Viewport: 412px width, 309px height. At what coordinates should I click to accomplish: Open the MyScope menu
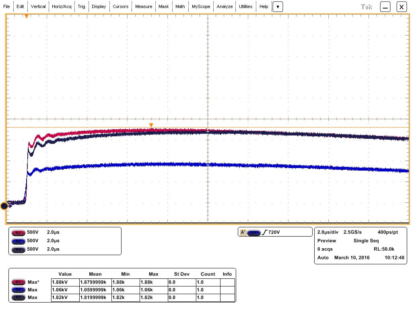tap(201, 6)
